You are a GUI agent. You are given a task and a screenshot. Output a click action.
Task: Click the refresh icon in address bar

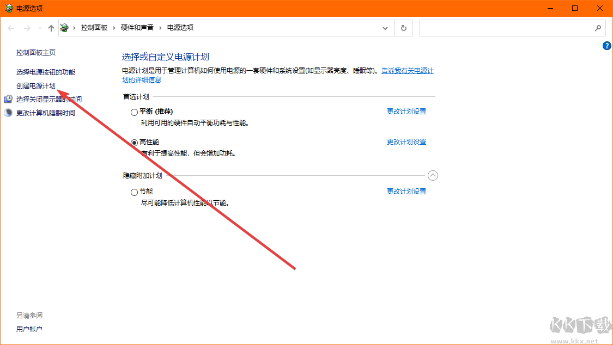(x=403, y=28)
